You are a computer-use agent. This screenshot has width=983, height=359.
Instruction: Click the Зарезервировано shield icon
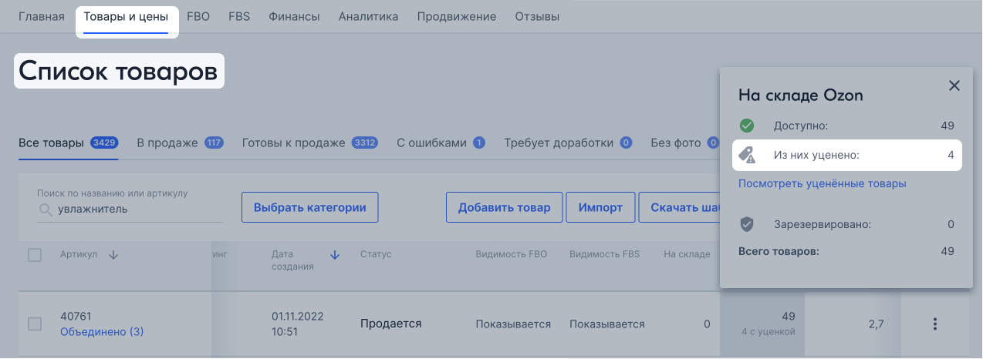pos(746,224)
